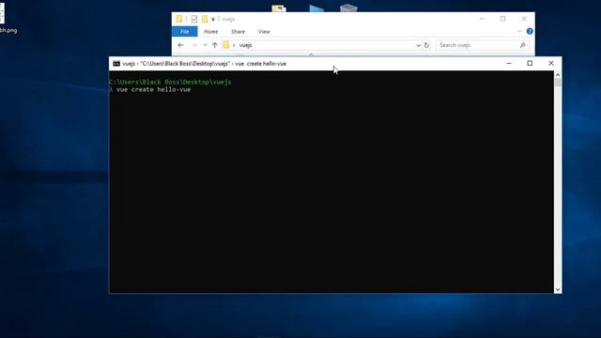The image size is (601, 338).
Task: Expand the Explorer ribbon chevron
Action: pos(519,31)
